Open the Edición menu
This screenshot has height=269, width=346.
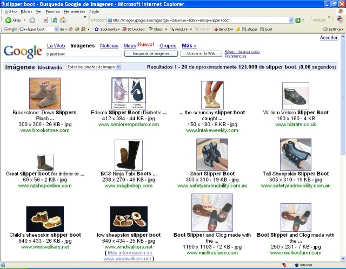pyautogui.click(x=26, y=11)
